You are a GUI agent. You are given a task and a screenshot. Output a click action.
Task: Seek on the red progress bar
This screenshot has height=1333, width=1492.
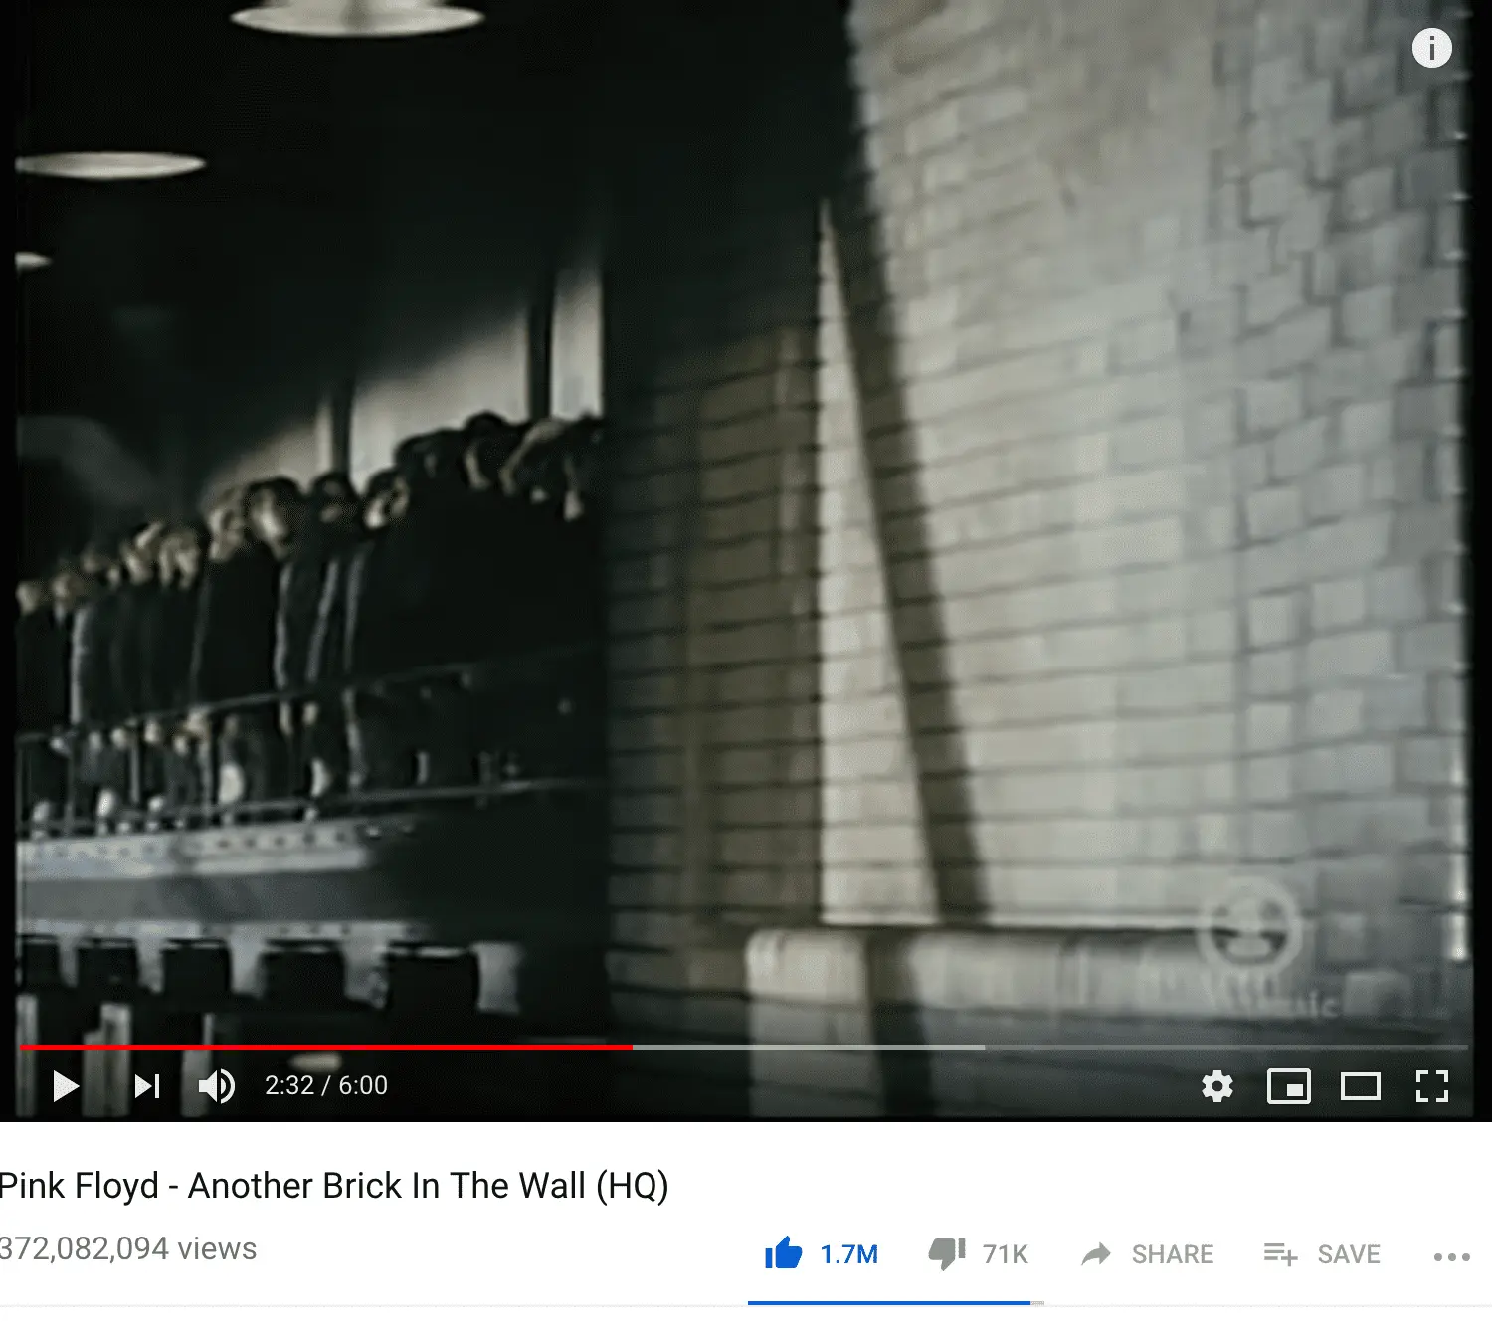click(x=325, y=1047)
